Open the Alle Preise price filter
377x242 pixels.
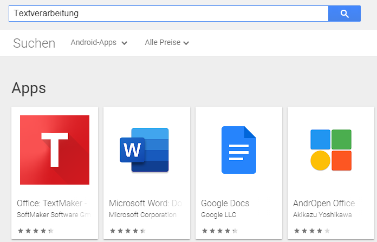[x=167, y=43]
